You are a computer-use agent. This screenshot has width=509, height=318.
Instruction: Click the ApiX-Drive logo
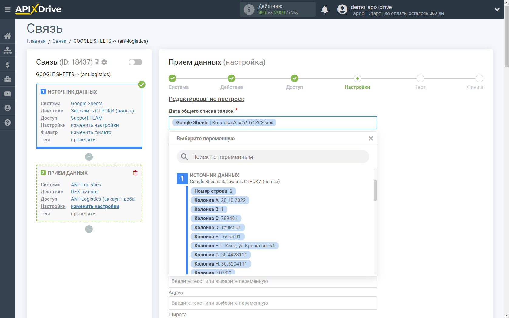click(38, 9)
